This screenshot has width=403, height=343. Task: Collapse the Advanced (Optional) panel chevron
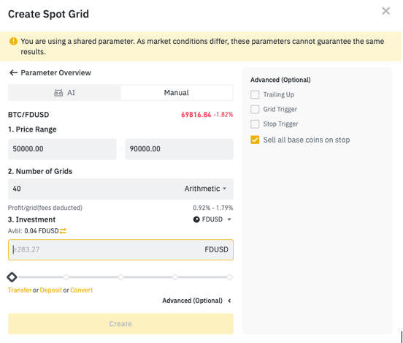[229, 301]
